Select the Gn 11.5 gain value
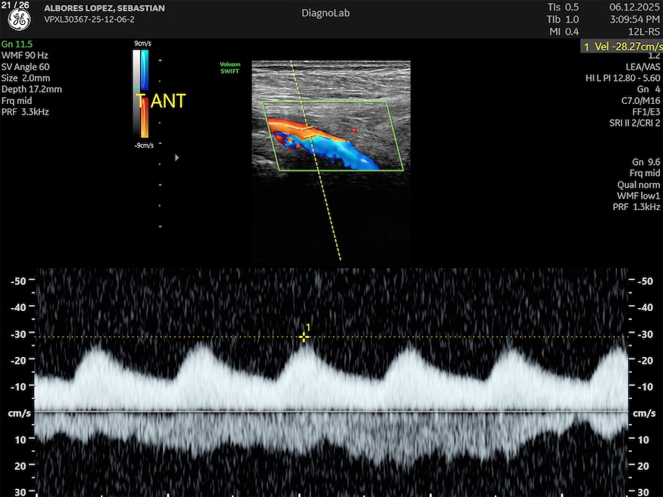Screen dimensions: 663x497 pyautogui.click(x=18, y=44)
